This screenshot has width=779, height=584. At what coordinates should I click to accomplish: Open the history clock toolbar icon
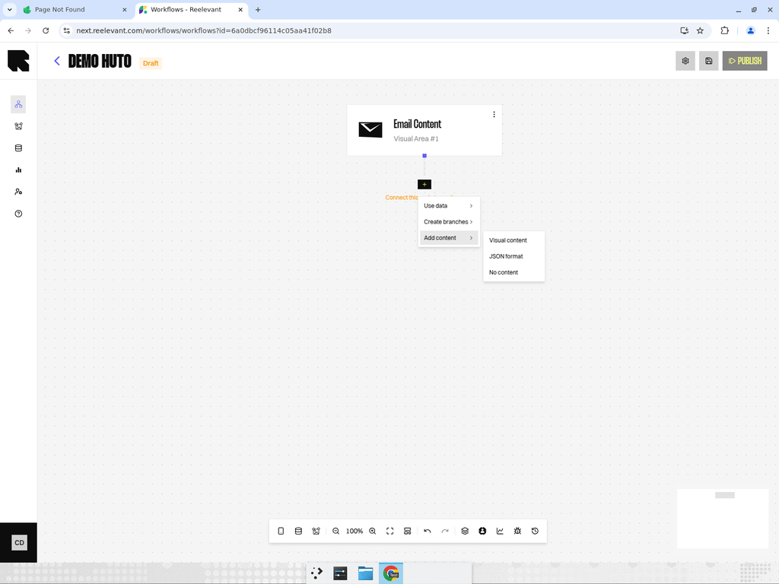tap(535, 531)
